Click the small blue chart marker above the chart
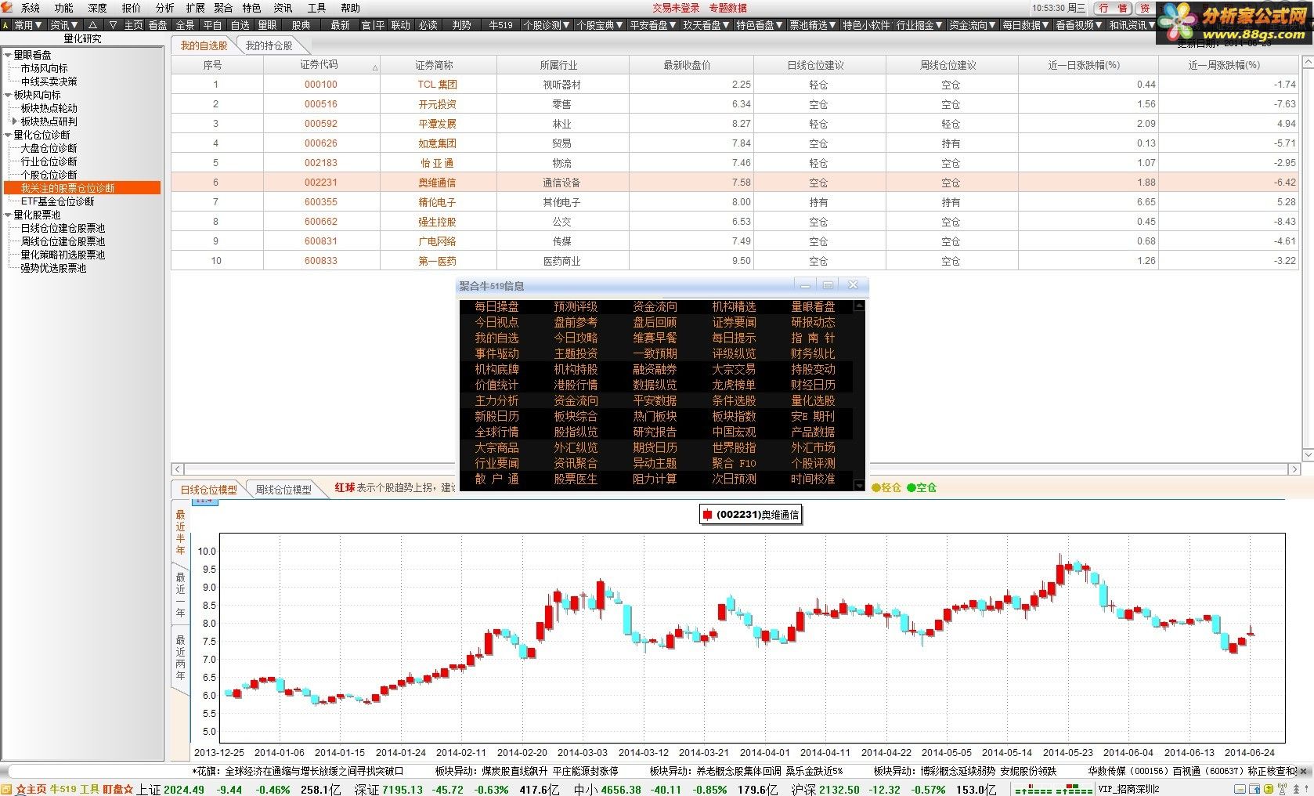 [x=205, y=501]
